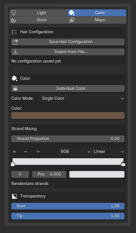Click the paint bucket icon in Color tab
136x233 pixels.
pyautogui.click(x=72, y=13)
